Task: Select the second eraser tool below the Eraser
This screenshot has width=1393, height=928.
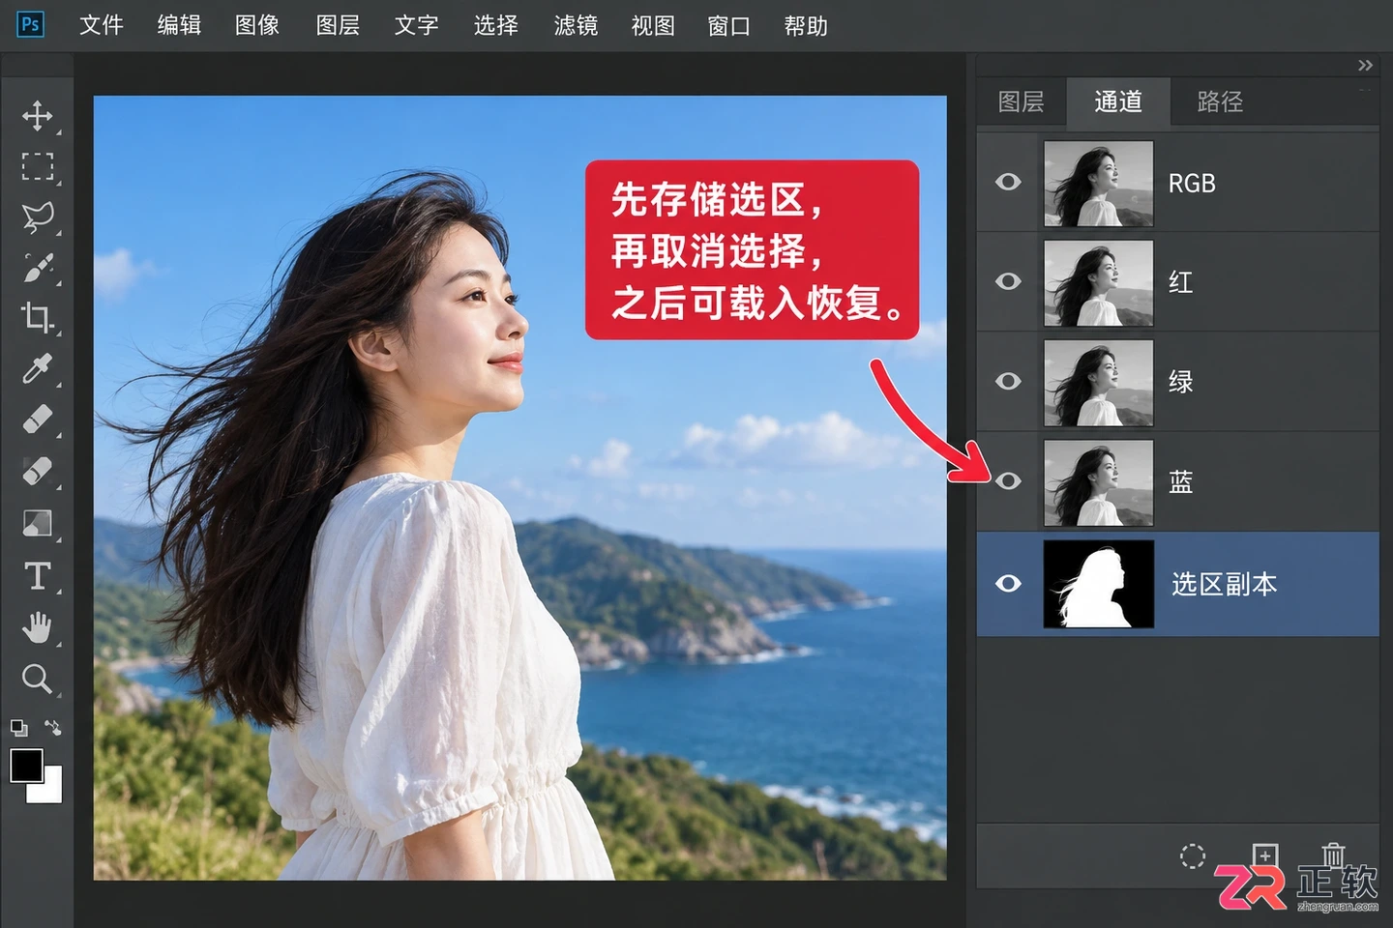Action: click(x=37, y=472)
